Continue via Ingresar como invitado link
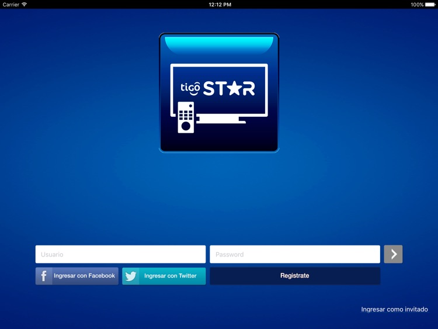 [394, 309]
